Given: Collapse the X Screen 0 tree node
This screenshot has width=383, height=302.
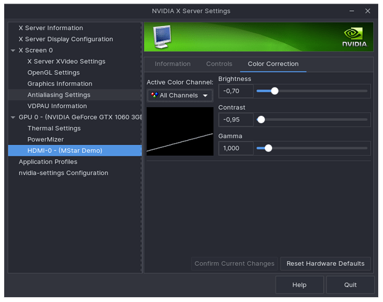Looking at the screenshot, I should click(x=13, y=50).
